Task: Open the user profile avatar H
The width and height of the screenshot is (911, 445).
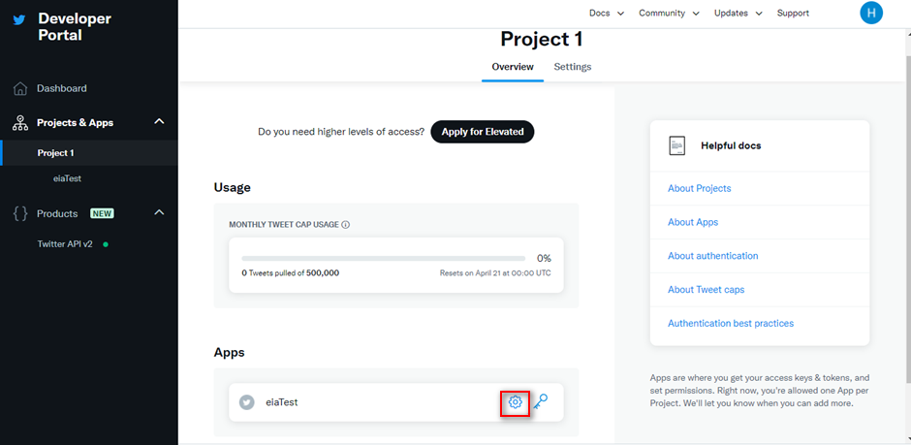Action: [871, 13]
